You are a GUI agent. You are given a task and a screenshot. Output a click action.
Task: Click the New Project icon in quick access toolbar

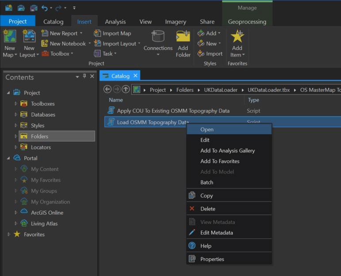click(9, 8)
